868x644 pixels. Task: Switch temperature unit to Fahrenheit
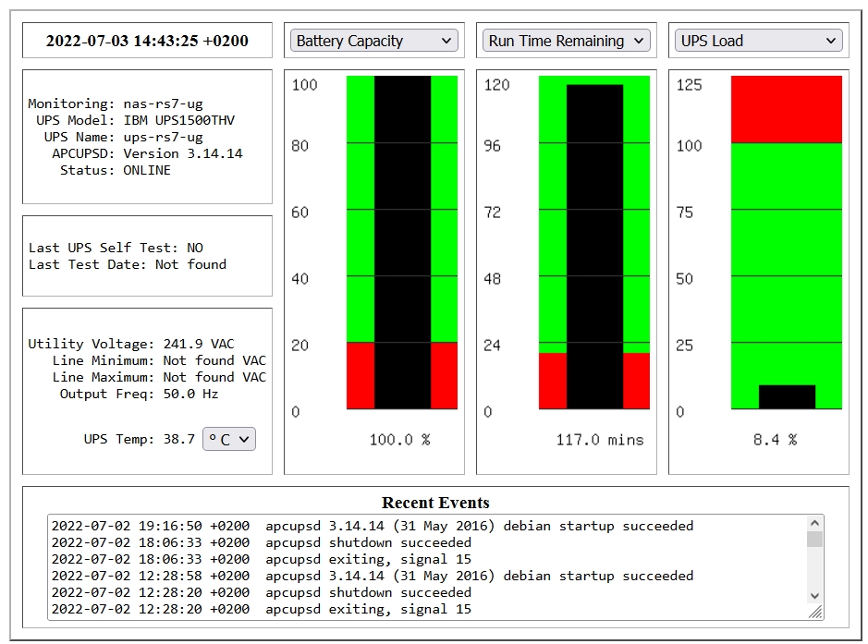pyautogui.click(x=228, y=439)
